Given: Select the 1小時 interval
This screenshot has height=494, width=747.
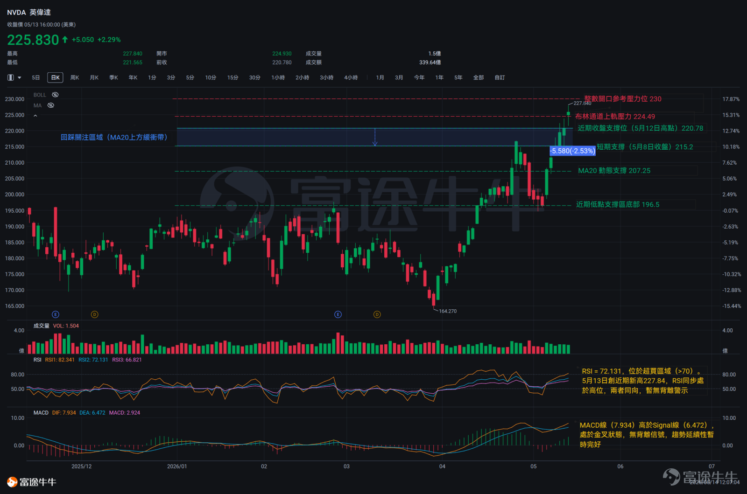Looking at the screenshot, I should [x=278, y=77].
